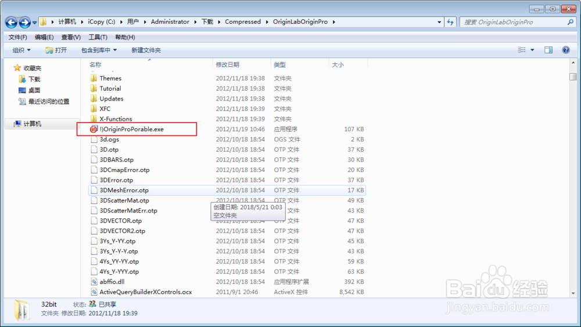Open the 查看(V) menu
Image resolution: width=581 pixels, height=327 pixels.
[x=71, y=37]
